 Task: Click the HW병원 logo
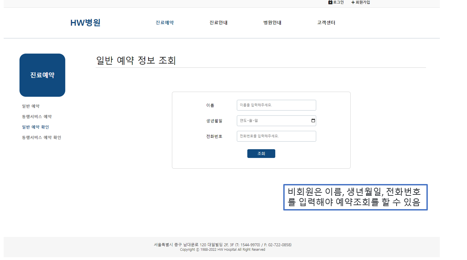[x=86, y=22]
